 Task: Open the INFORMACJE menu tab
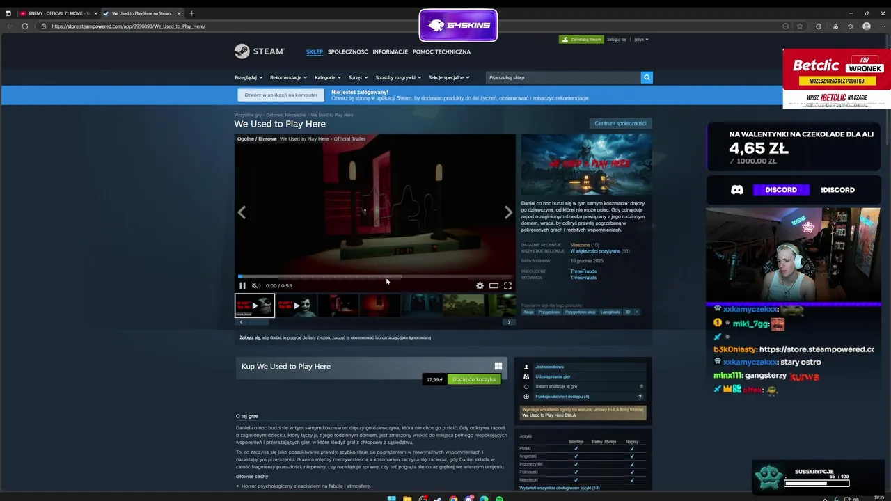point(390,51)
